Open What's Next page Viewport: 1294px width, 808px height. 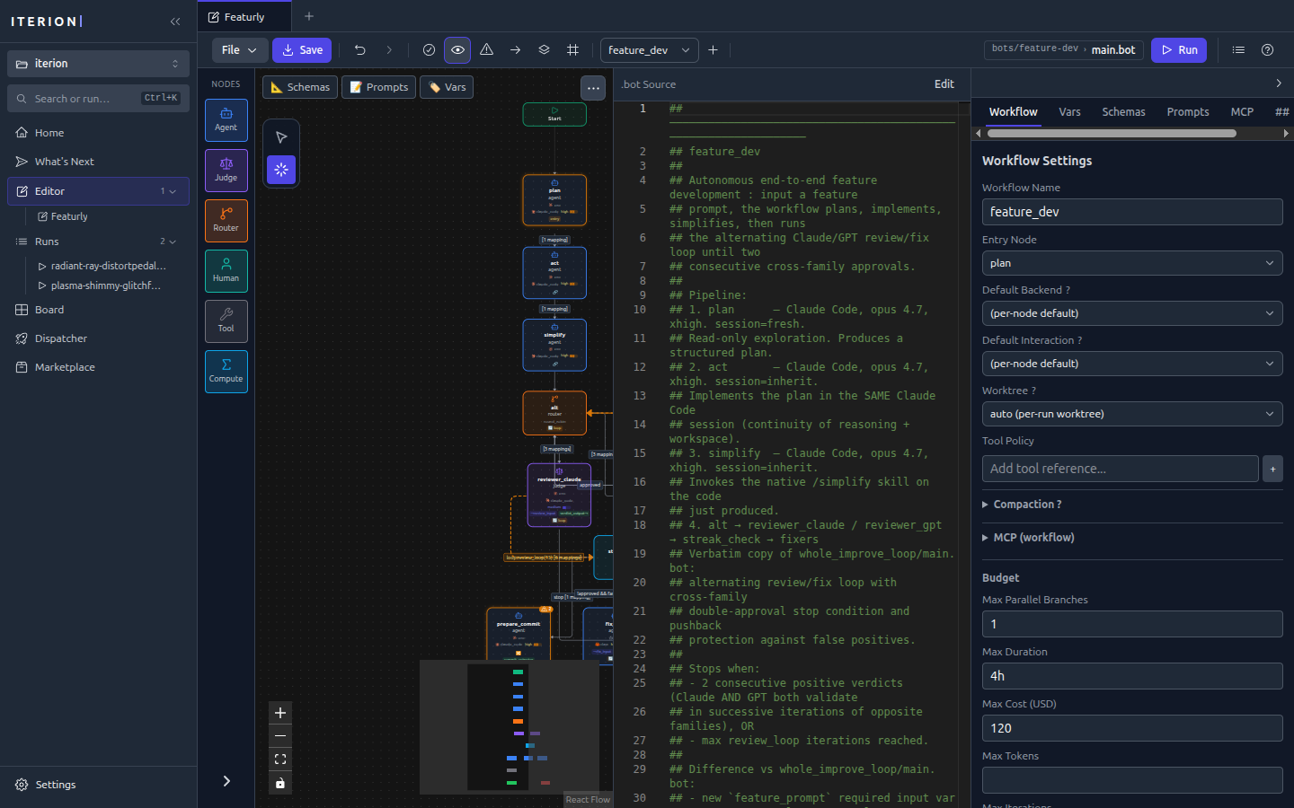coord(98,162)
